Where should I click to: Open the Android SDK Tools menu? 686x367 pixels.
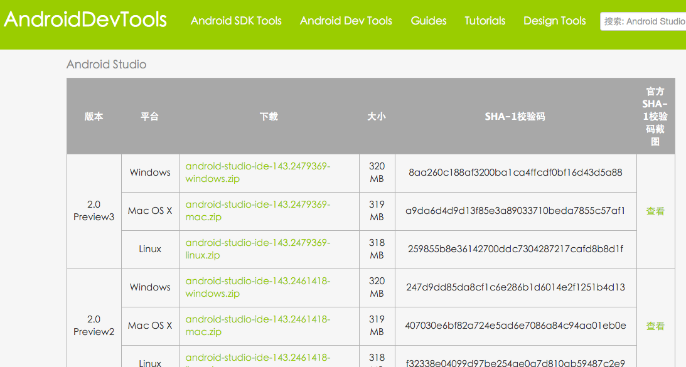click(236, 21)
